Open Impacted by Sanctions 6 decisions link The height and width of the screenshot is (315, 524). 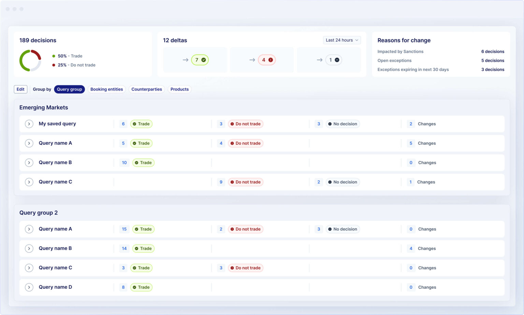492,51
